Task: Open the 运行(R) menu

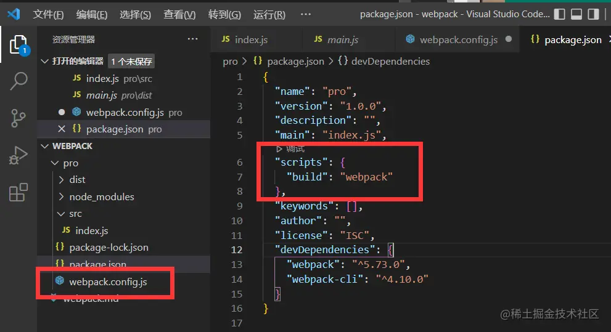Action: (269, 15)
